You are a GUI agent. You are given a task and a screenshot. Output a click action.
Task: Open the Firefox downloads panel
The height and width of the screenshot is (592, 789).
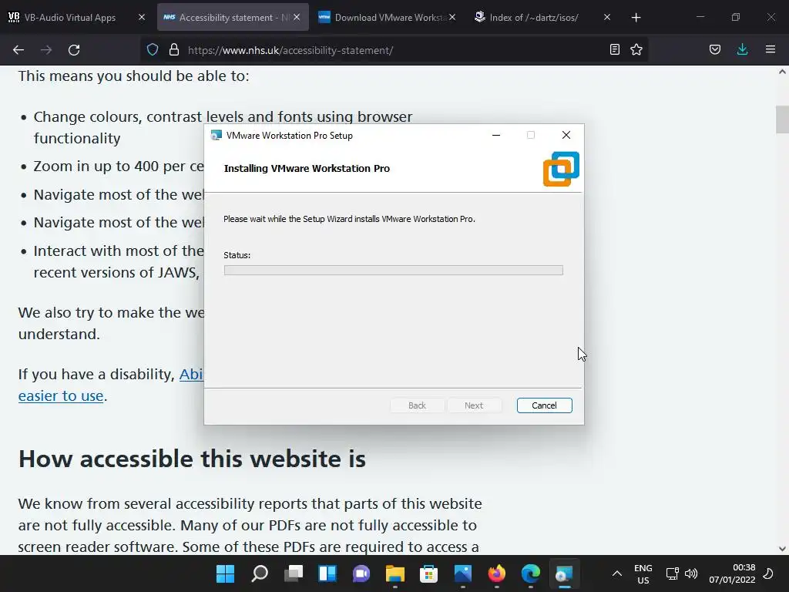pos(742,50)
